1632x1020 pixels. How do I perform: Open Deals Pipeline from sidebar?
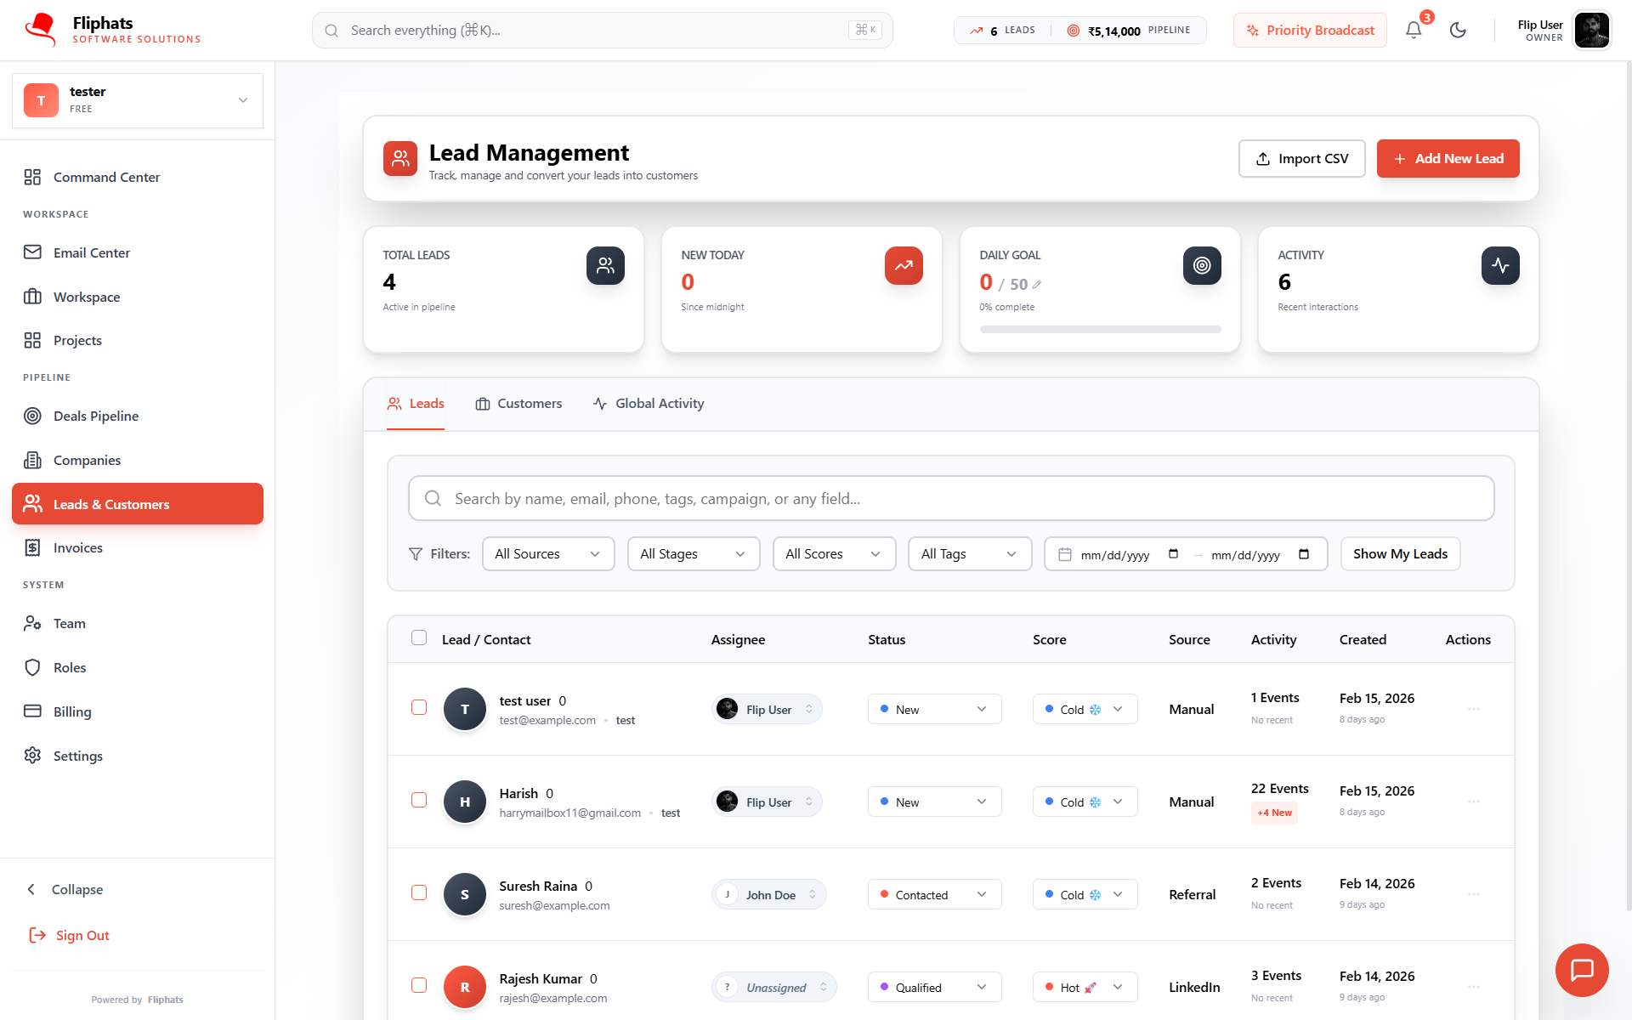pyautogui.click(x=95, y=416)
